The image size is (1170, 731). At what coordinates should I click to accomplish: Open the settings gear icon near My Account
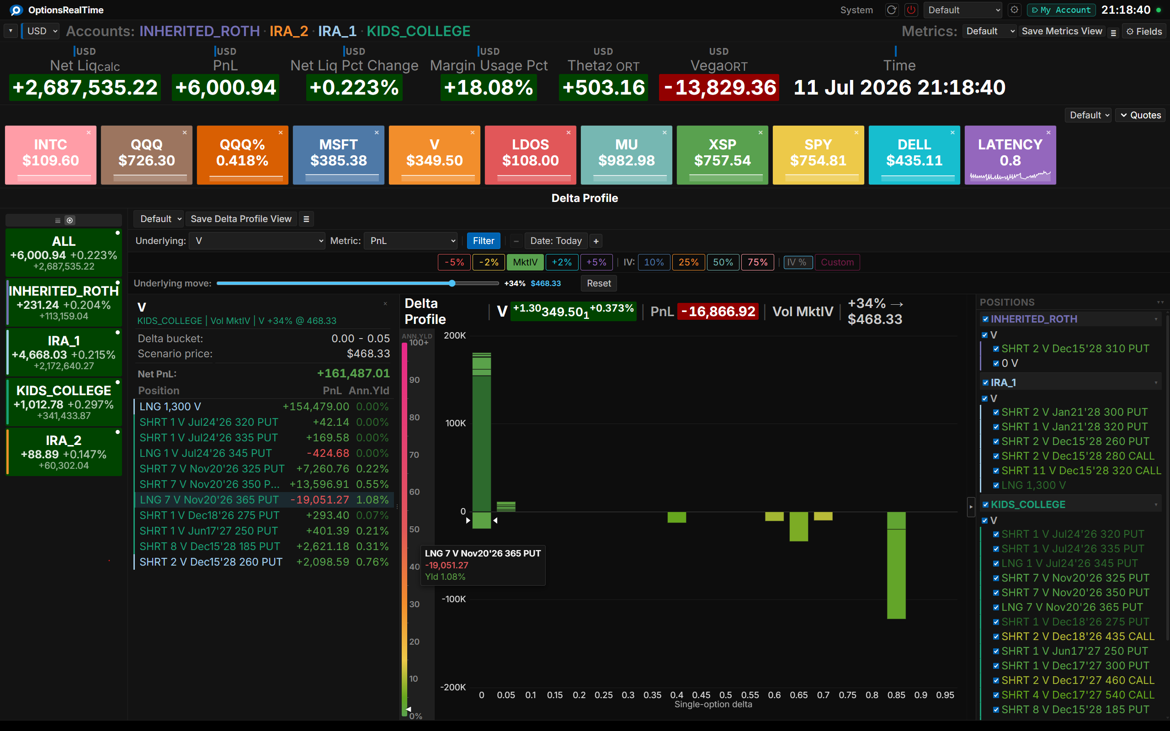pos(1014,10)
